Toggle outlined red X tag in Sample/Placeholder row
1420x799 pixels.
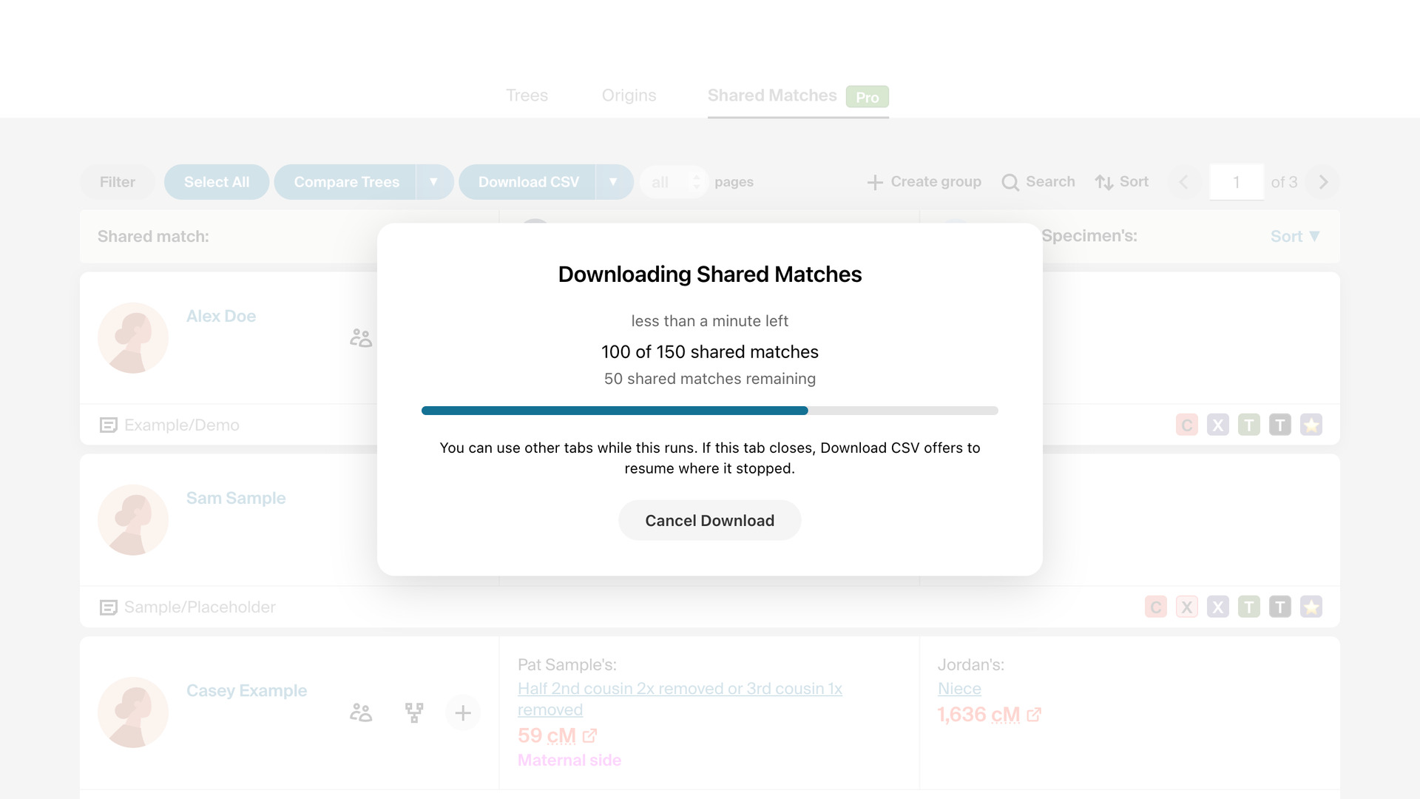click(x=1187, y=607)
